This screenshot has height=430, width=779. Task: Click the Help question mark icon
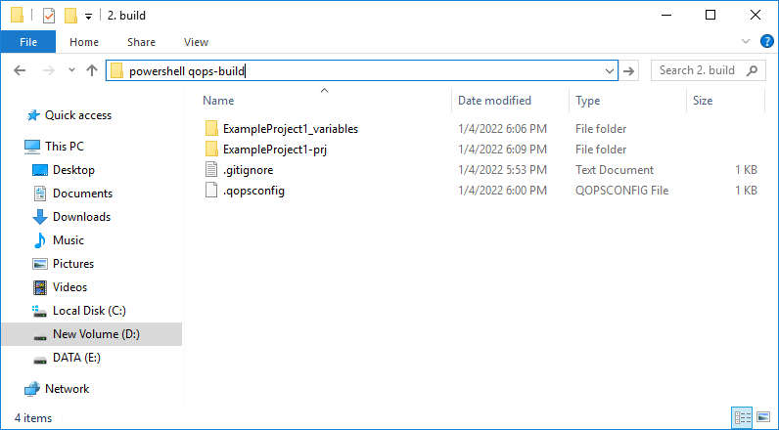coord(766,42)
